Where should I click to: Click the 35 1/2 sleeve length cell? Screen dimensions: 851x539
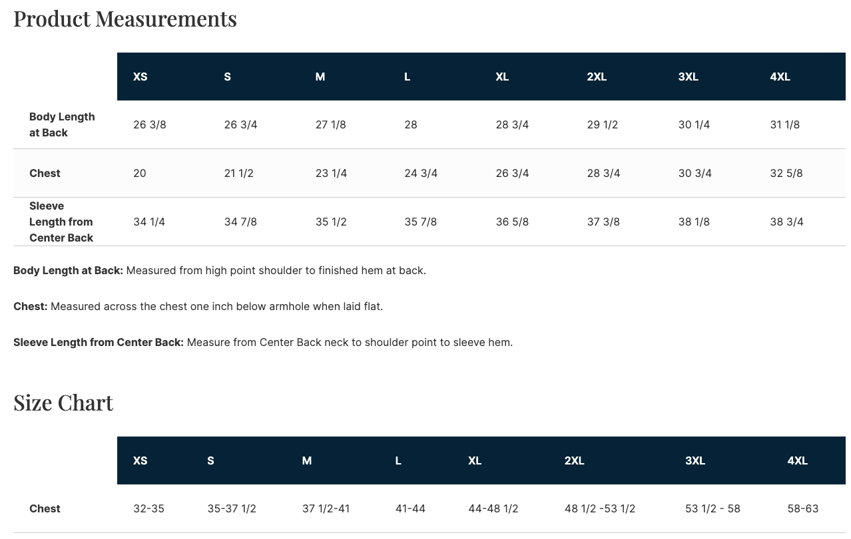(x=331, y=222)
